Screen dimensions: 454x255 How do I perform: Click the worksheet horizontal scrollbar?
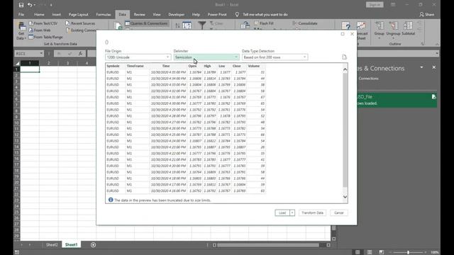(268, 245)
